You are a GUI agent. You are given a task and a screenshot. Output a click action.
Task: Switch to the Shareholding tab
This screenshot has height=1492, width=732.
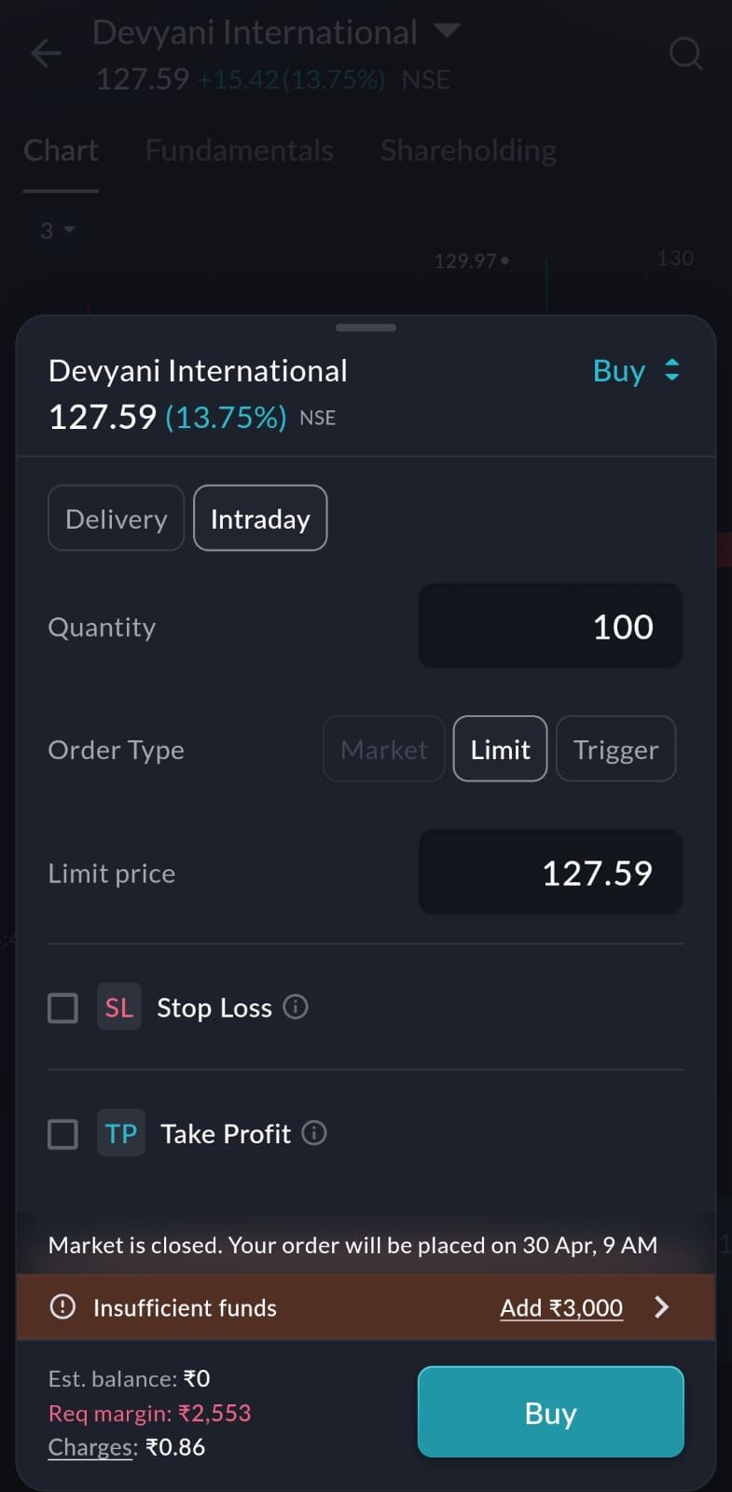tap(468, 150)
